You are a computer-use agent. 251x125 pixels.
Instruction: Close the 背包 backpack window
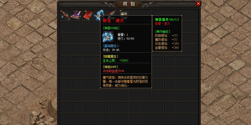(198, 4)
